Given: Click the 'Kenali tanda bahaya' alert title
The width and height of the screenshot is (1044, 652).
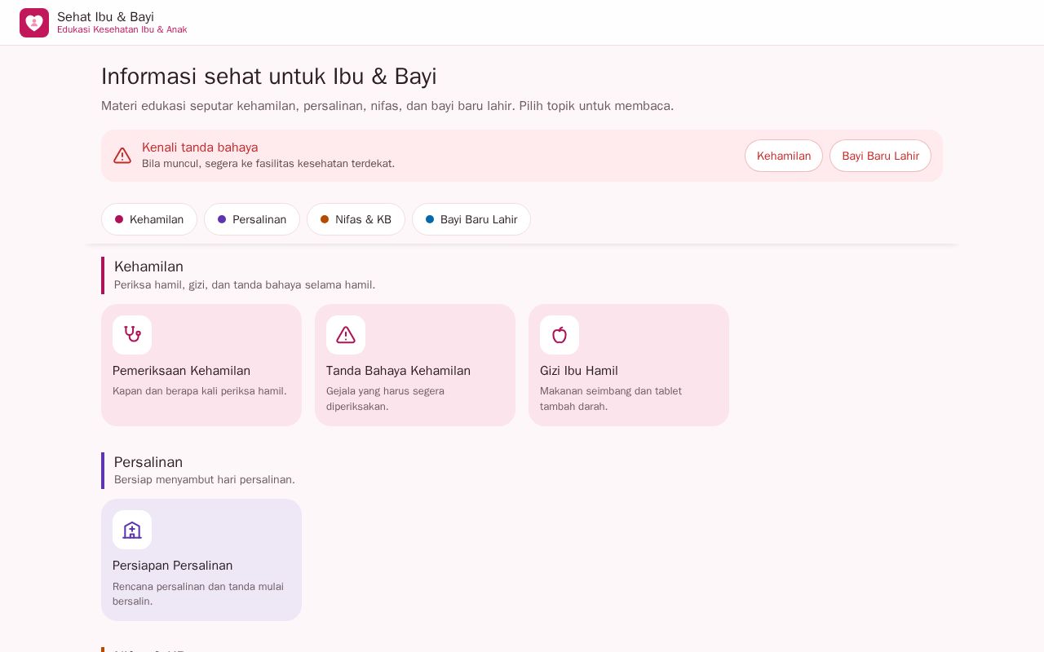Looking at the screenshot, I should (x=200, y=148).
